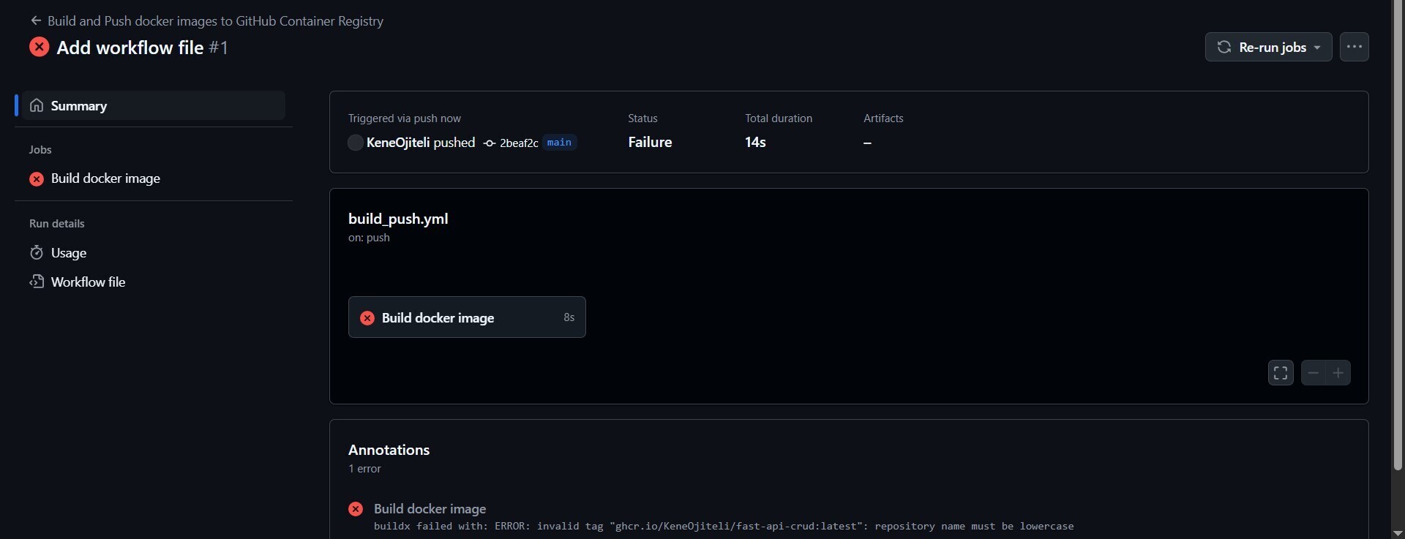Open the Re-run jobs dropdown
The width and height of the screenshot is (1405, 539).
[x=1268, y=47]
